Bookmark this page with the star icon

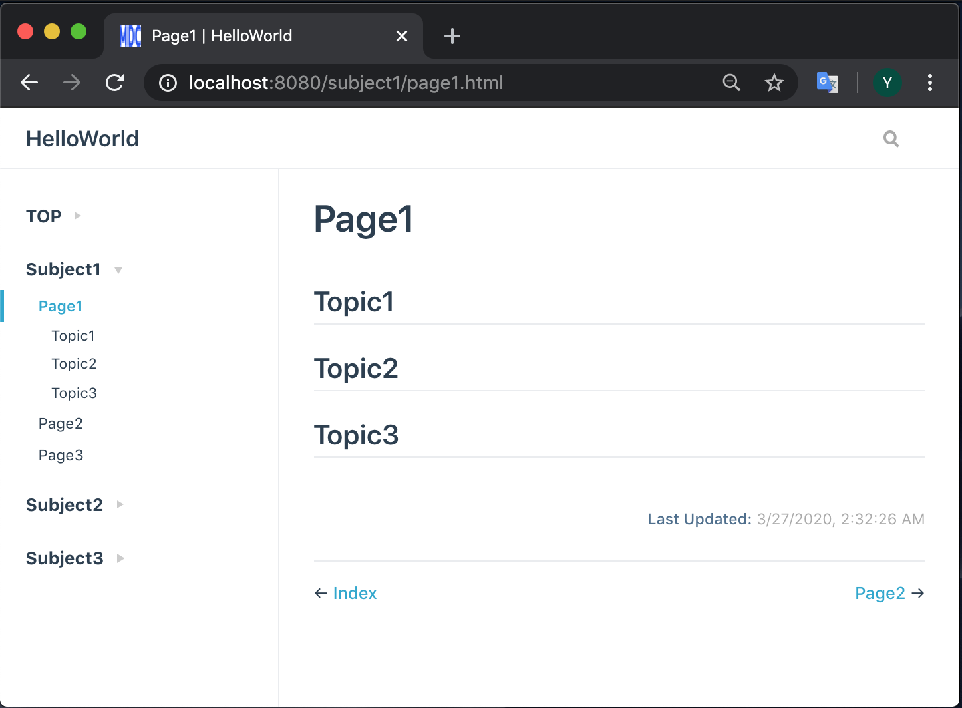pos(774,83)
